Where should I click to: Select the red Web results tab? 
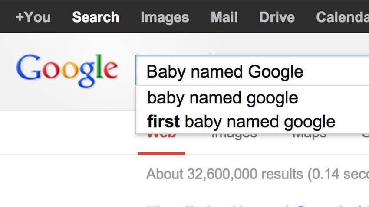pos(161,135)
